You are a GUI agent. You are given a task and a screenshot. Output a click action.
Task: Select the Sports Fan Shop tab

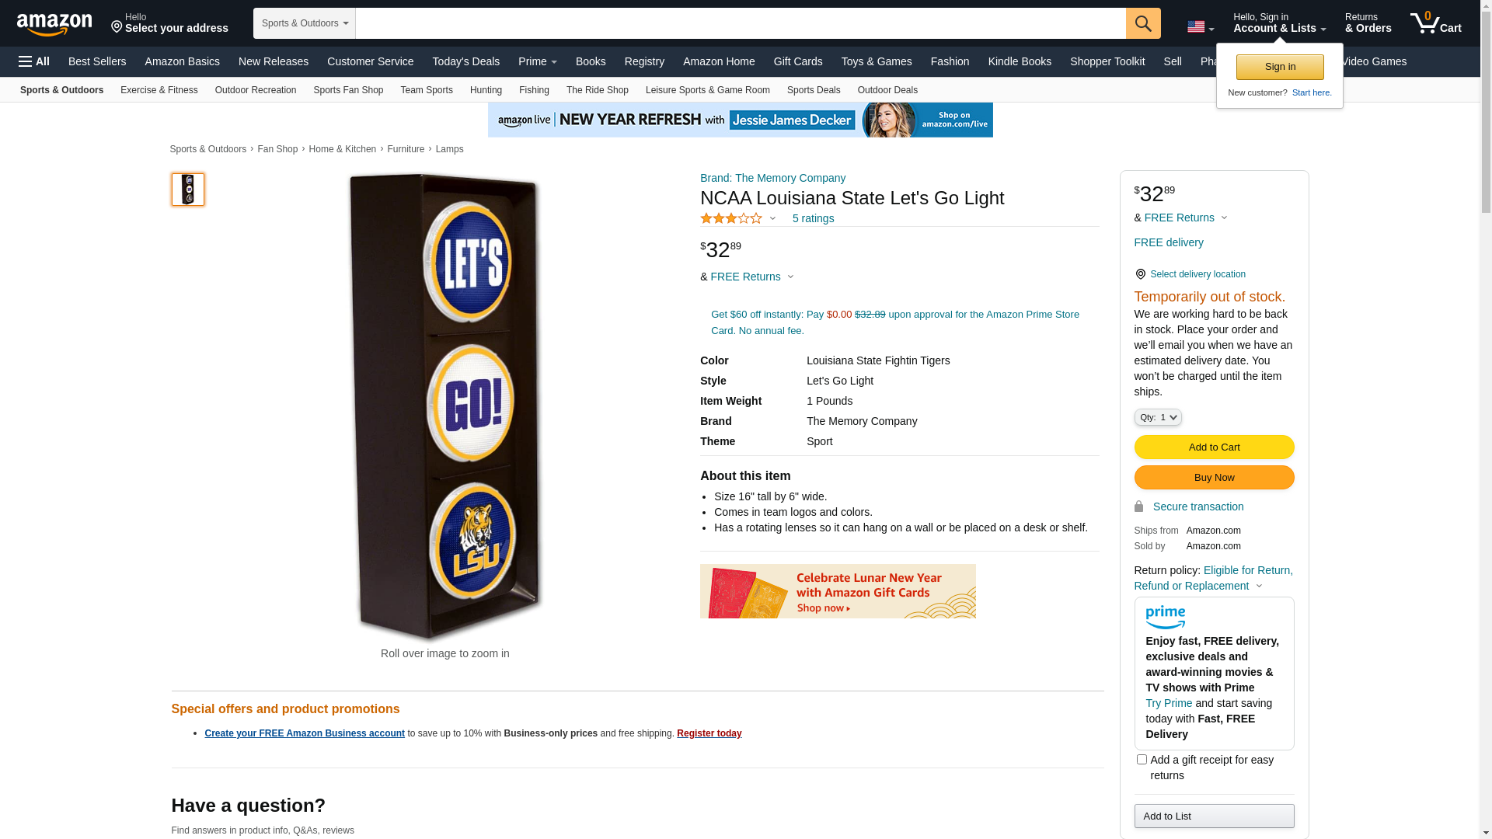[x=348, y=90]
